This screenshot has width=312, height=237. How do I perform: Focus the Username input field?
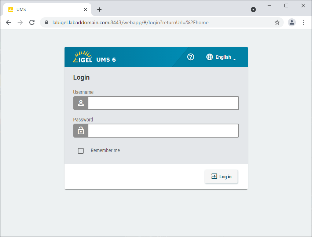click(x=163, y=103)
